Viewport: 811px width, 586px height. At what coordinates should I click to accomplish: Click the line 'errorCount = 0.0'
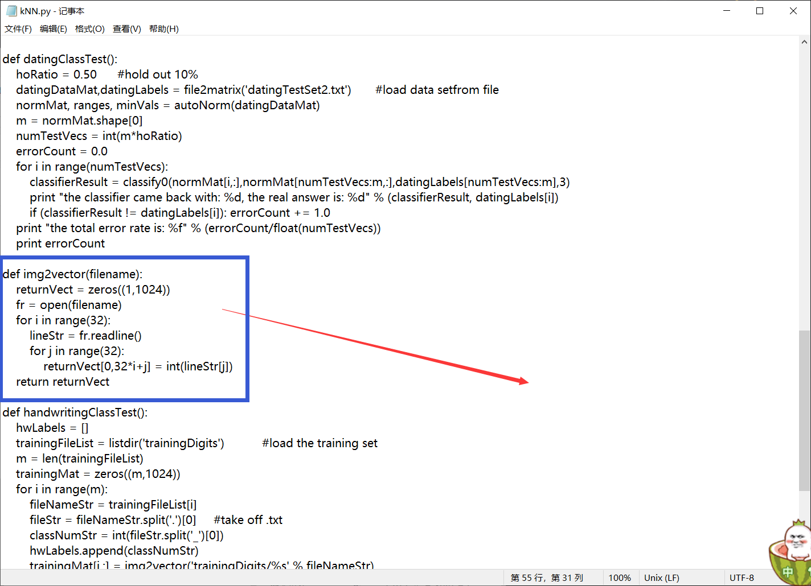click(x=62, y=151)
